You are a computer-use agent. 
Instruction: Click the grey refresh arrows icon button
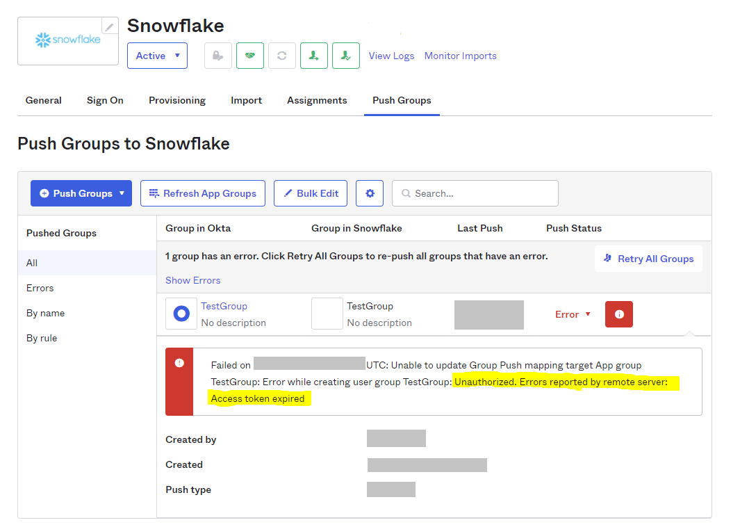pos(282,56)
